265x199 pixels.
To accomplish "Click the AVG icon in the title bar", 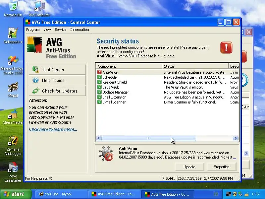I will pyautogui.click(x=28, y=22).
